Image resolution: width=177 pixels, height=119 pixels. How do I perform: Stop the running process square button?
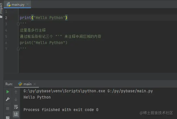(8, 108)
